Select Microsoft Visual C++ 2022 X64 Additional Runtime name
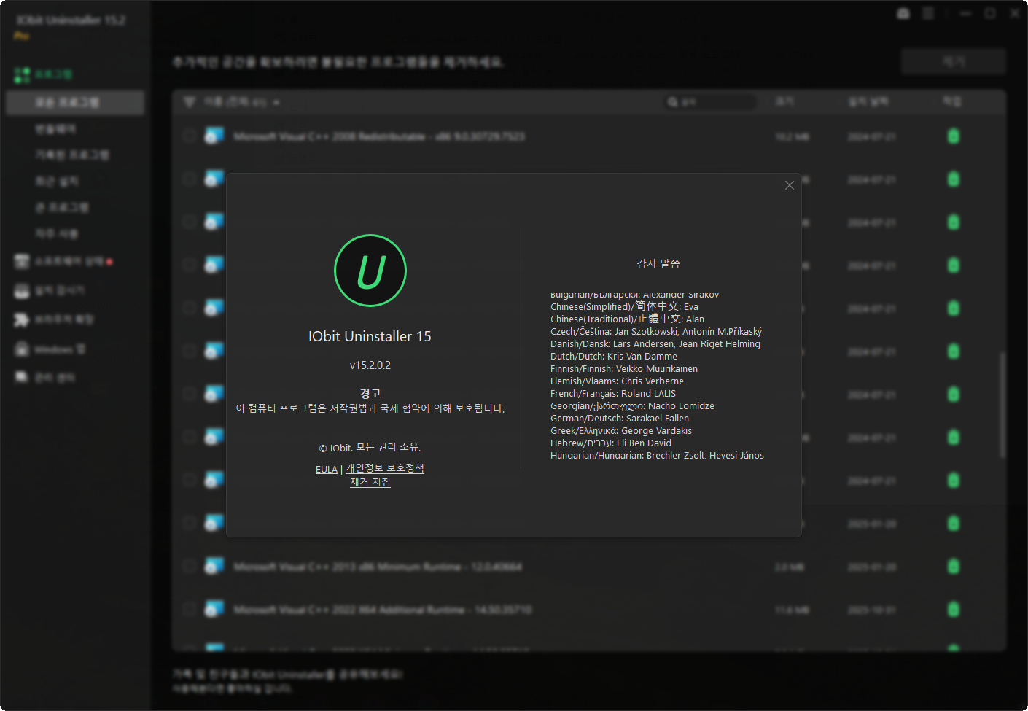1028x711 pixels. pyautogui.click(x=383, y=610)
